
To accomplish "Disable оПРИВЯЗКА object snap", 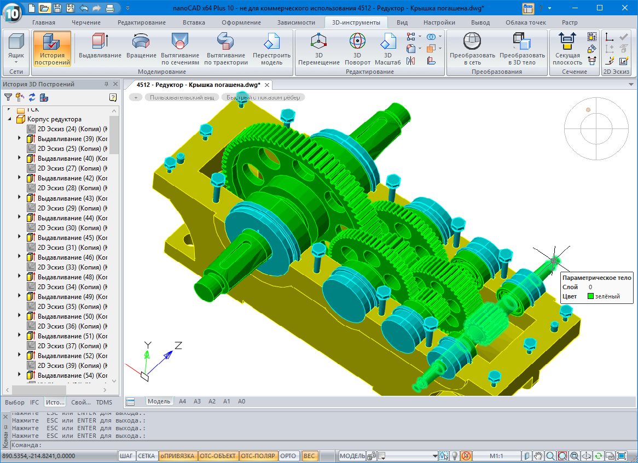I will (x=177, y=456).
